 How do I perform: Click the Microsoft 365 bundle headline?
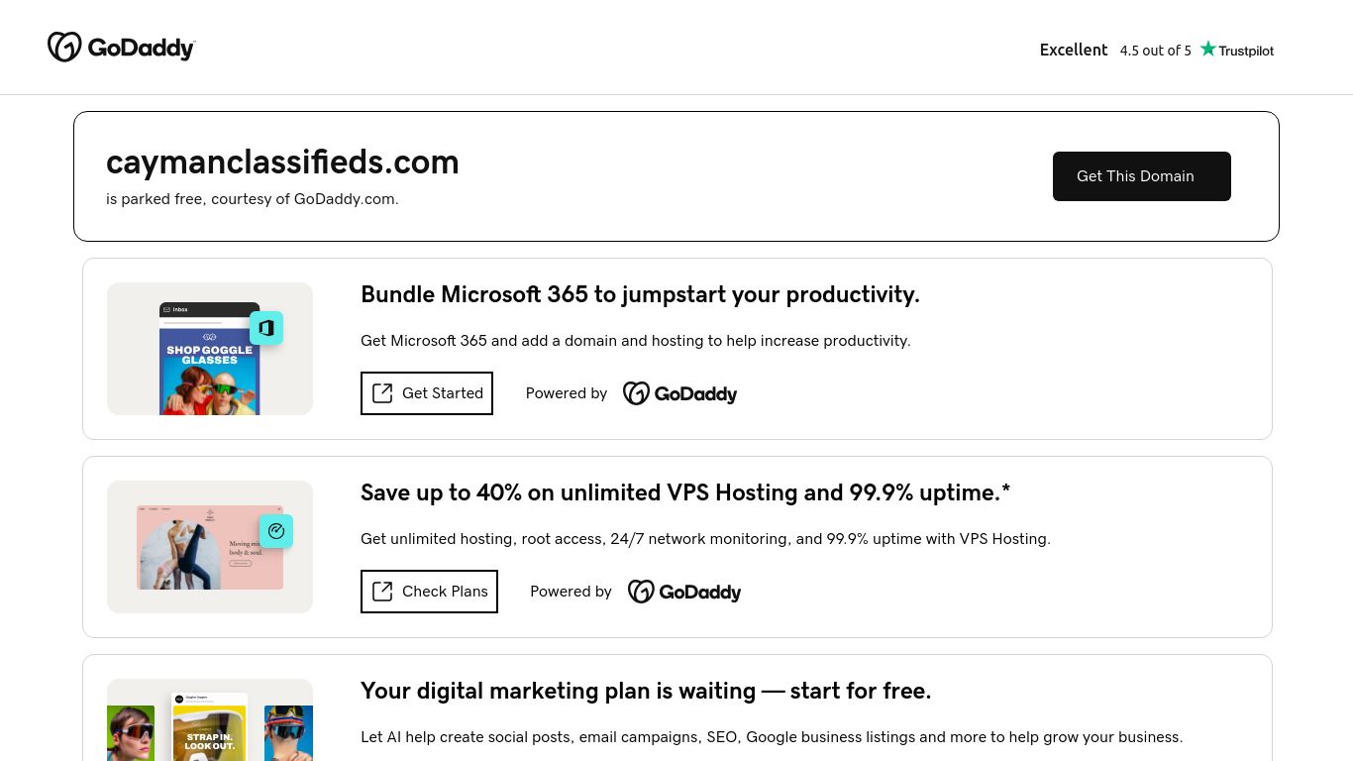point(640,294)
